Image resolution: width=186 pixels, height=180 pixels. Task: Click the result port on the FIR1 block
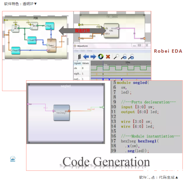pyautogui.click(x=118, y=28)
